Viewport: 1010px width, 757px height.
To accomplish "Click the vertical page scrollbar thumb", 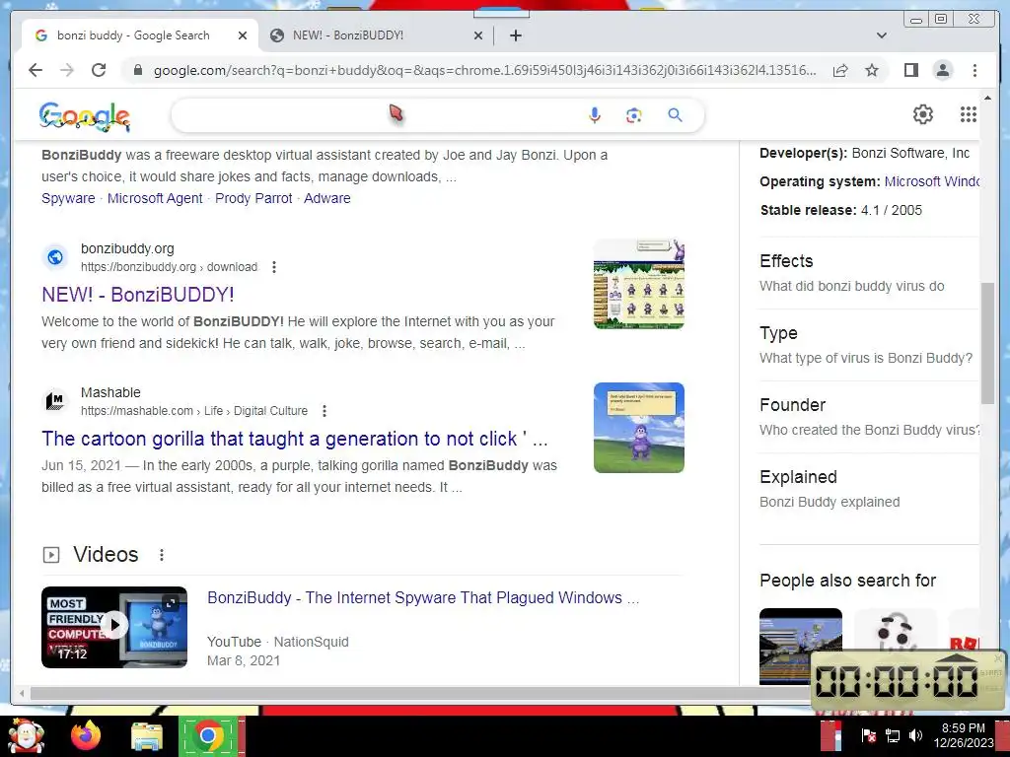I will [x=988, y=343].
